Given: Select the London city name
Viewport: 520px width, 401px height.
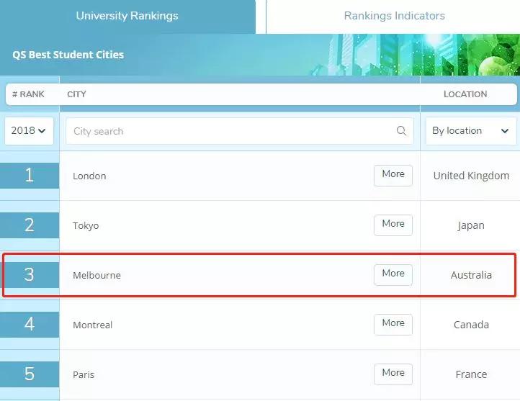Looking at the screenshot, I should (x=89, y=176).
